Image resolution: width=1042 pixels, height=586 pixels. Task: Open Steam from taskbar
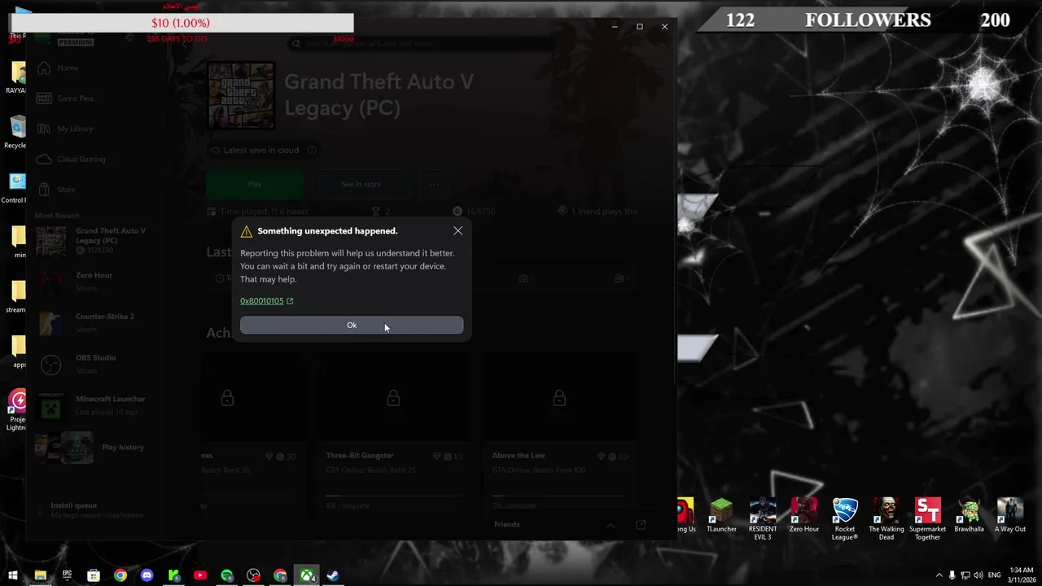pyautogui.click(x=334, y=575)
